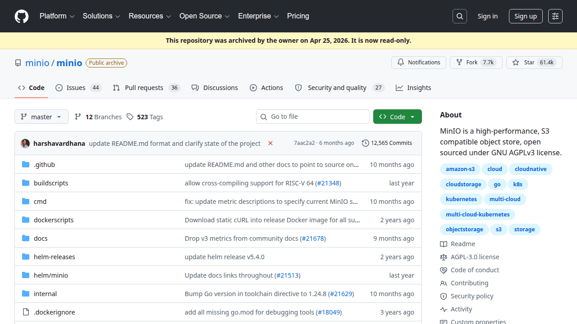The image size is (577, 324).
Task: Open the Code of conduct link
Action: coord(470,270)
